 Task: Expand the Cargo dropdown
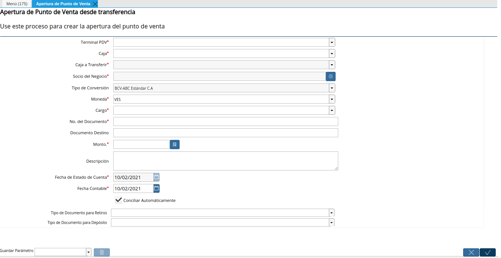tap(332, 111)
